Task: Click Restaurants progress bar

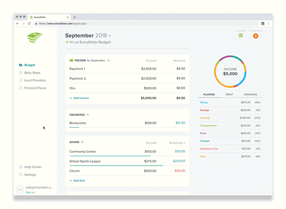Action: click(x=127, y=127)
